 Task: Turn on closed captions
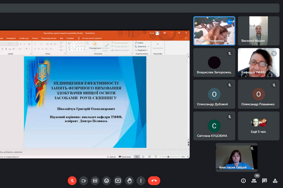[x=95, y=181]
